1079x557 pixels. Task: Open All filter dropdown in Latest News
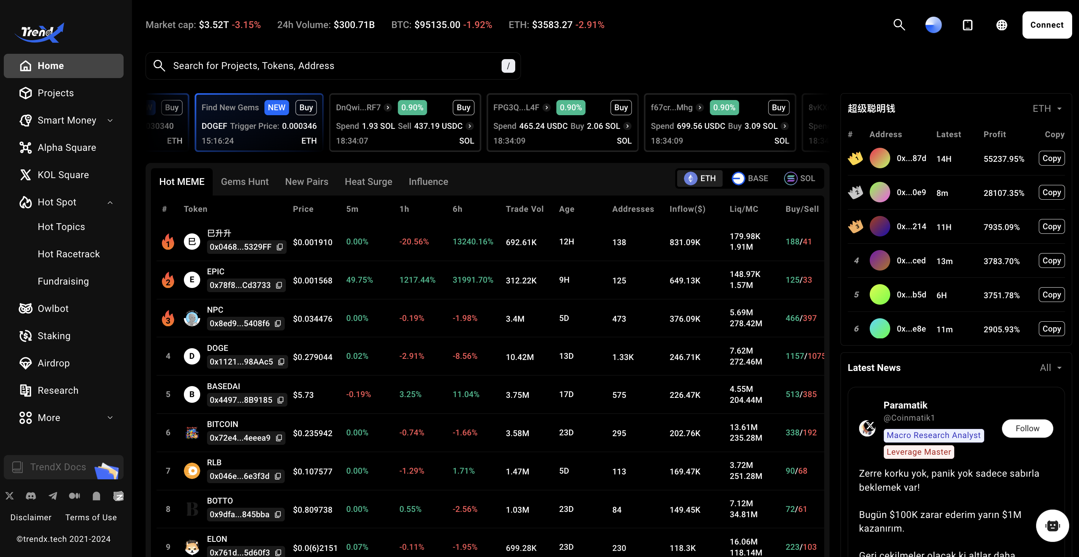pyautogui.click(x=1051, y=368)
